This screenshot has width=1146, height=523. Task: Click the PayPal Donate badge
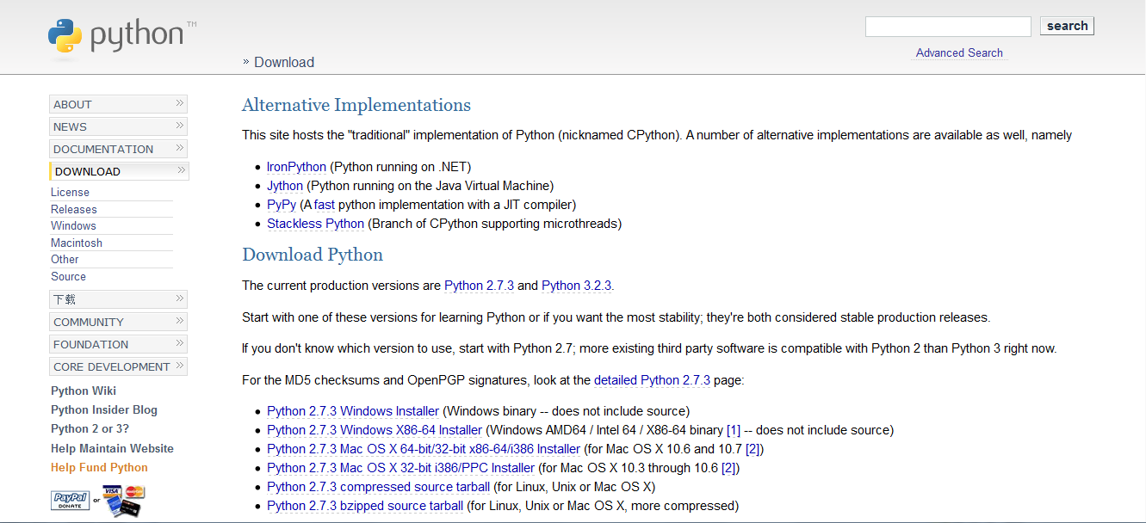(71, 501)
